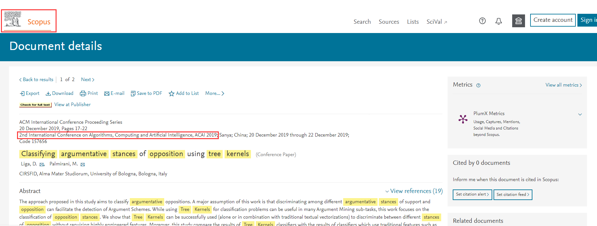Click Metrics info question icon
The width and height of the screenshot is (597, 226).
pos(478,85)
